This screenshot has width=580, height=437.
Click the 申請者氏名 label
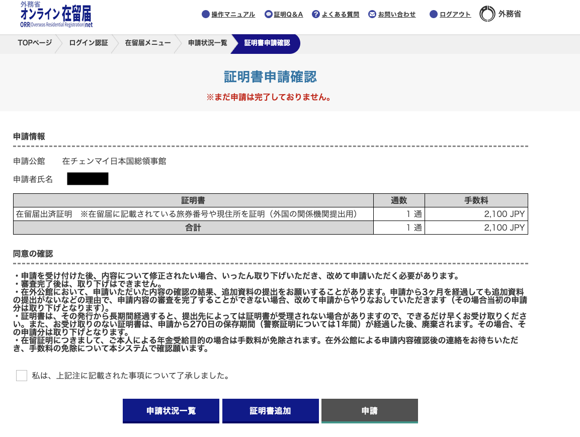(33, 179)
